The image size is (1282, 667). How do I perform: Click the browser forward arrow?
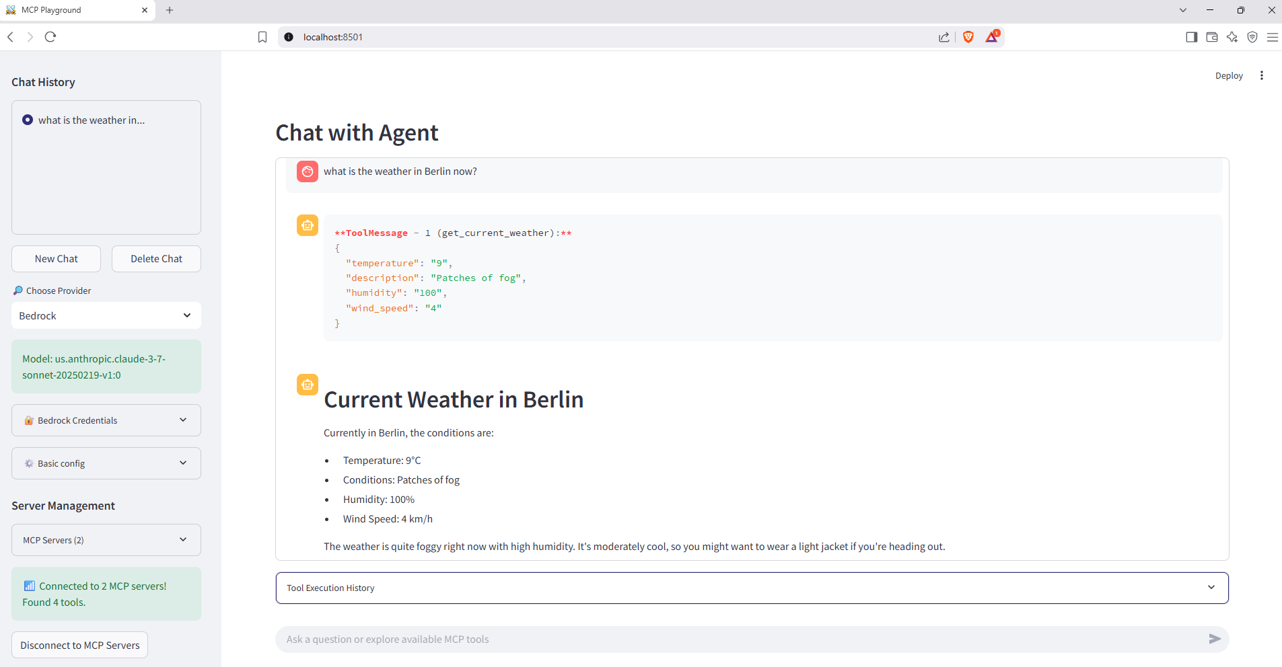[30, 37]
